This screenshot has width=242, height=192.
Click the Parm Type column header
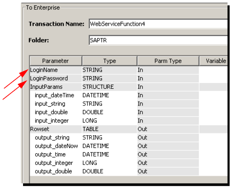coord(168,61)
